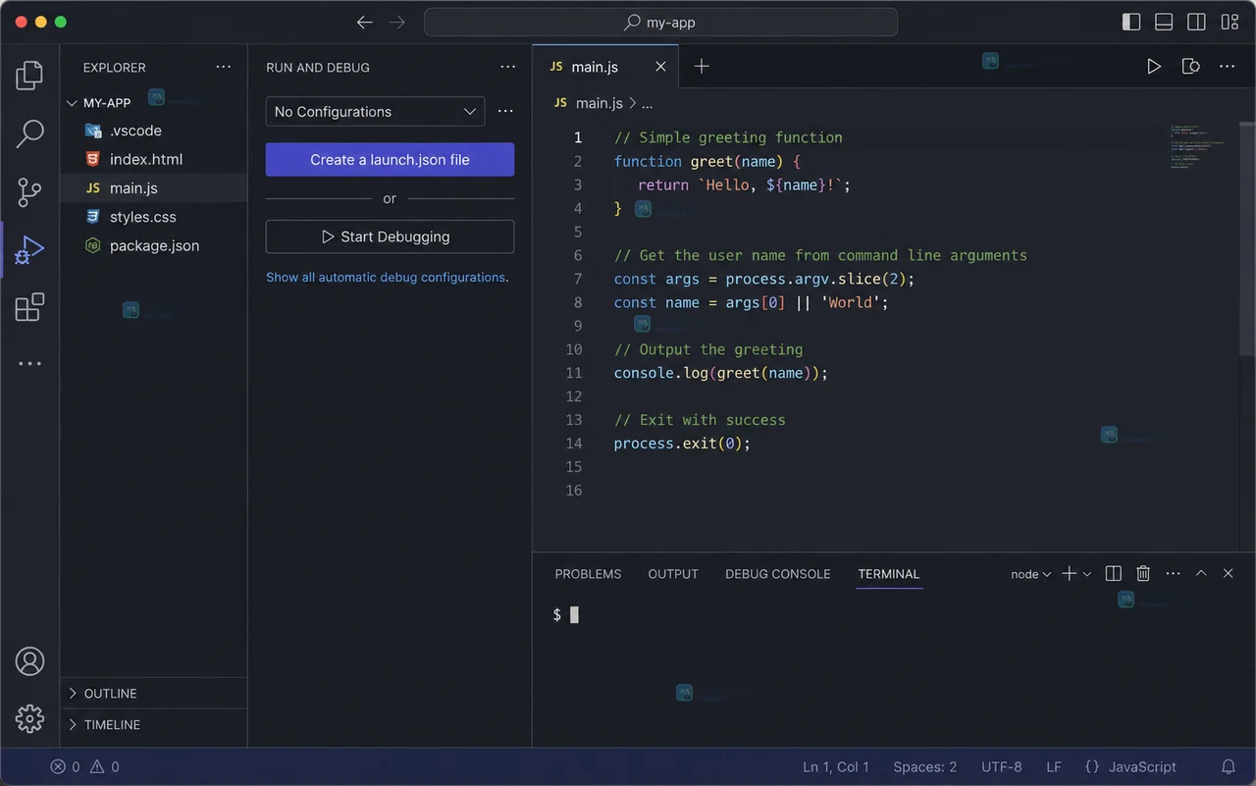Click Ln 1, Col 1 in status bar

click(x=836, y=767)
